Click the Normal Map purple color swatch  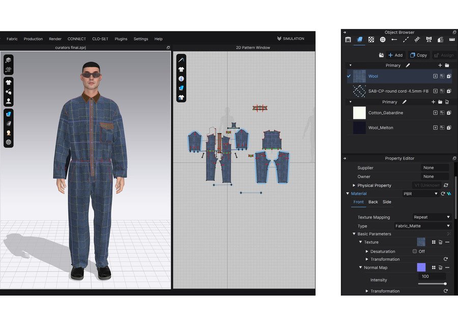[421, 267]
